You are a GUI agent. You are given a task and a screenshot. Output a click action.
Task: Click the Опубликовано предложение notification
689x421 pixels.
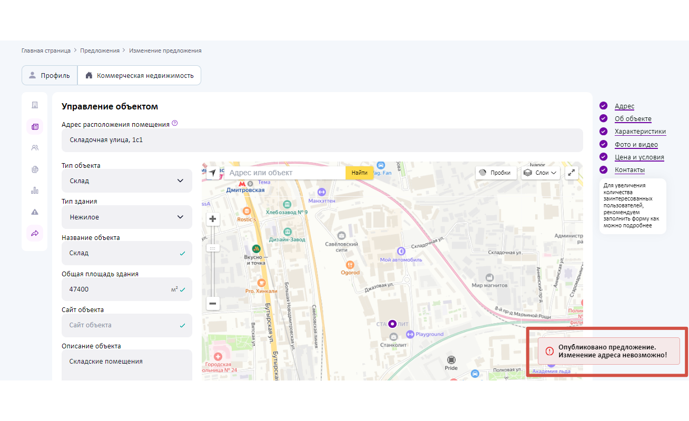[608, 351]
